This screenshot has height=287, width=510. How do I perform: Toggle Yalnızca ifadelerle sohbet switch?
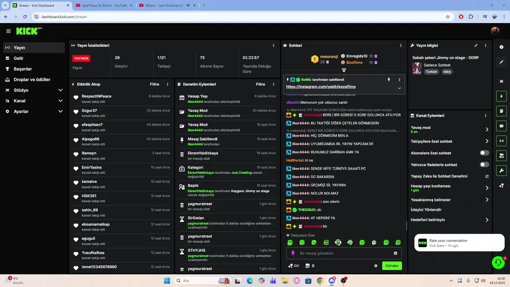[x=484, y=165]
